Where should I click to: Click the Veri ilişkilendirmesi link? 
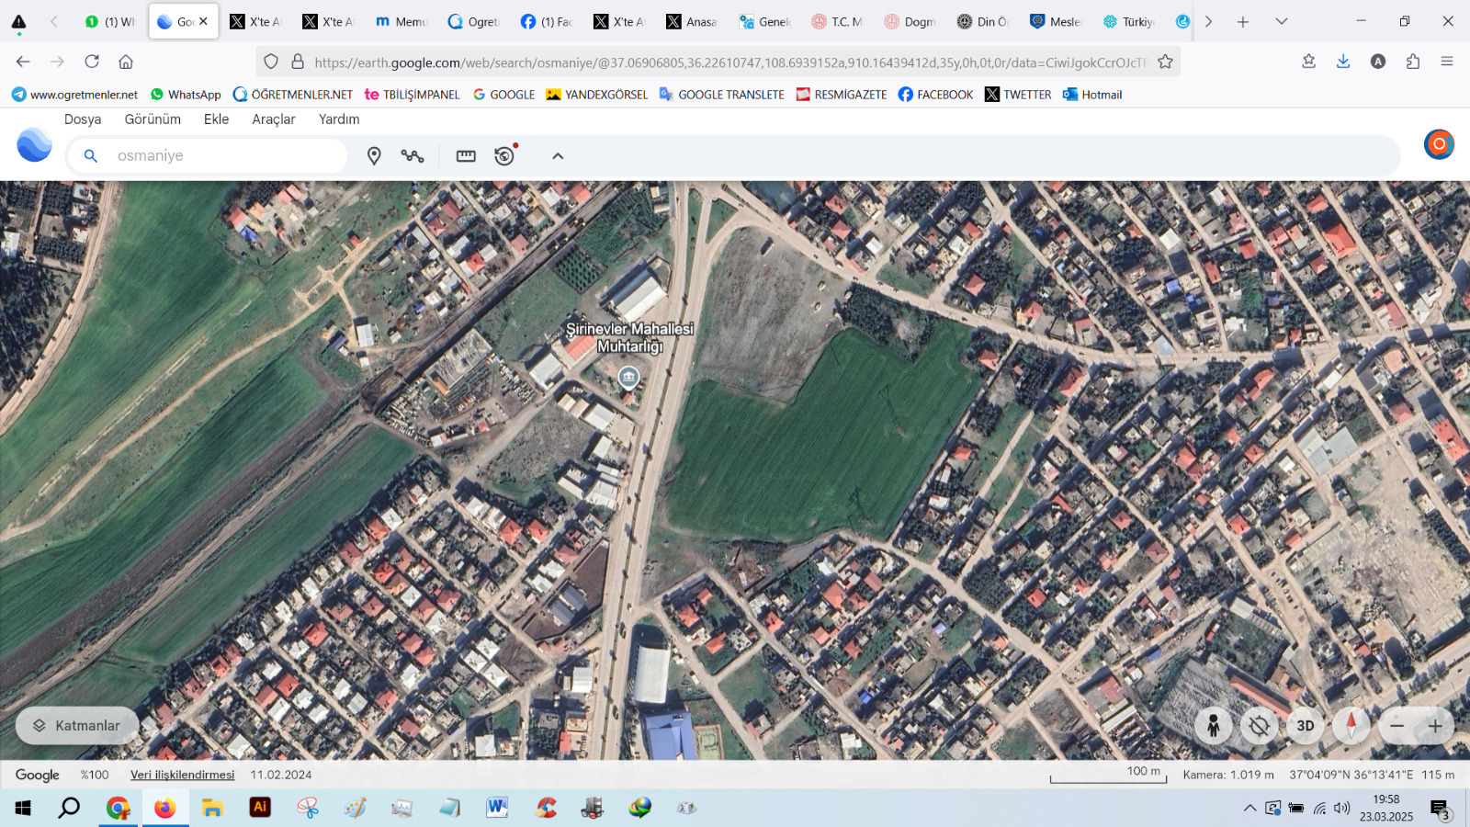(x=182, y=775)
